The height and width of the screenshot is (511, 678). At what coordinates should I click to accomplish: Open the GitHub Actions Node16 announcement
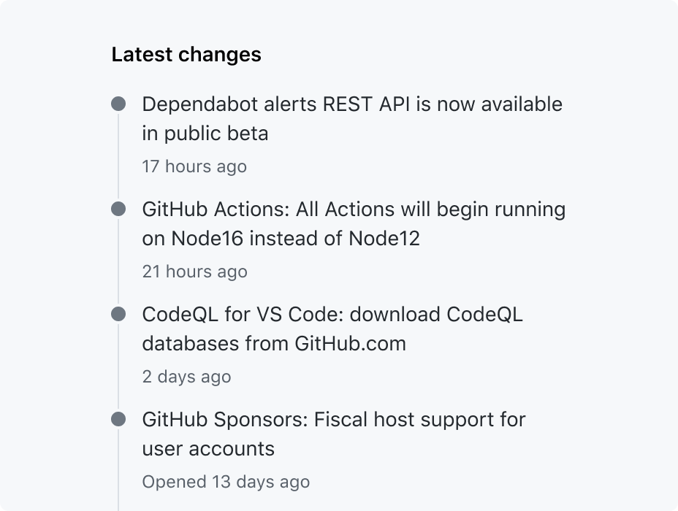coord(354,223)
